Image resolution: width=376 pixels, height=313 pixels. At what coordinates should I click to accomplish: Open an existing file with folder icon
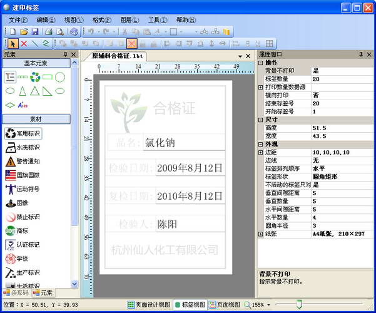pos(24,31)
